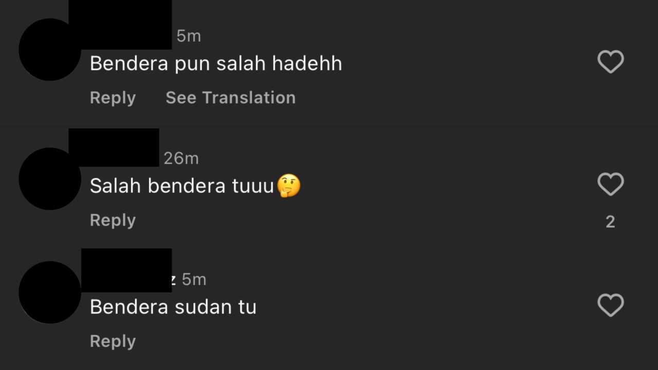Screen dimensions: 658x370
Task: Like the "Salah bendera tuuu" comment
Action: coord(611,184)
